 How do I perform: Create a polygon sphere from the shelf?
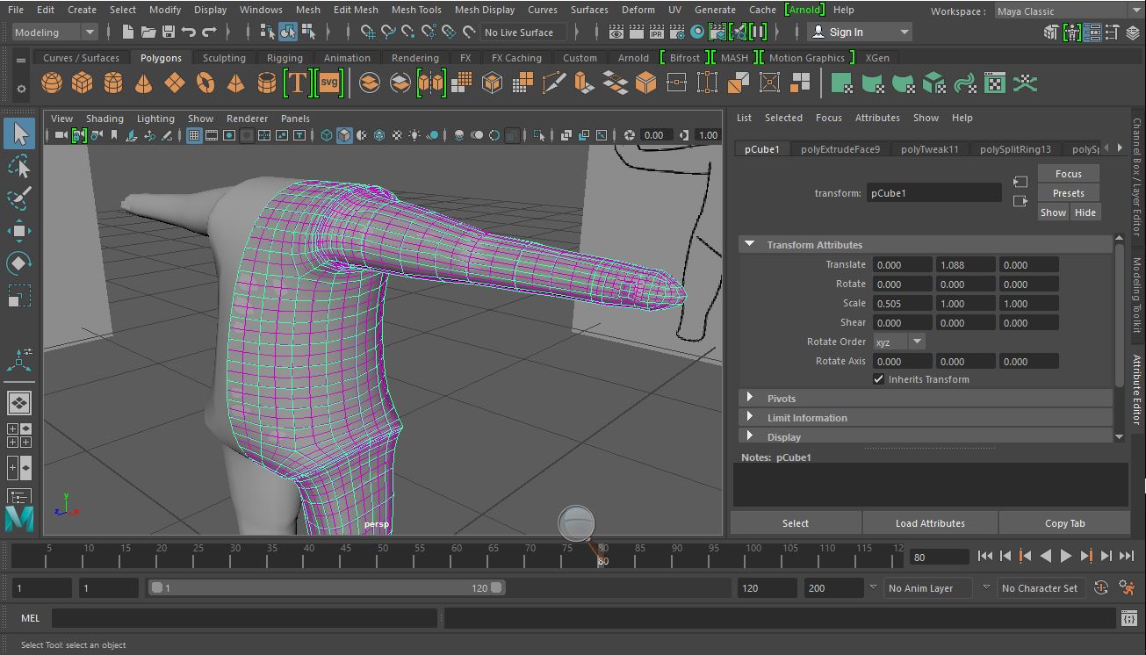(51, 82)
